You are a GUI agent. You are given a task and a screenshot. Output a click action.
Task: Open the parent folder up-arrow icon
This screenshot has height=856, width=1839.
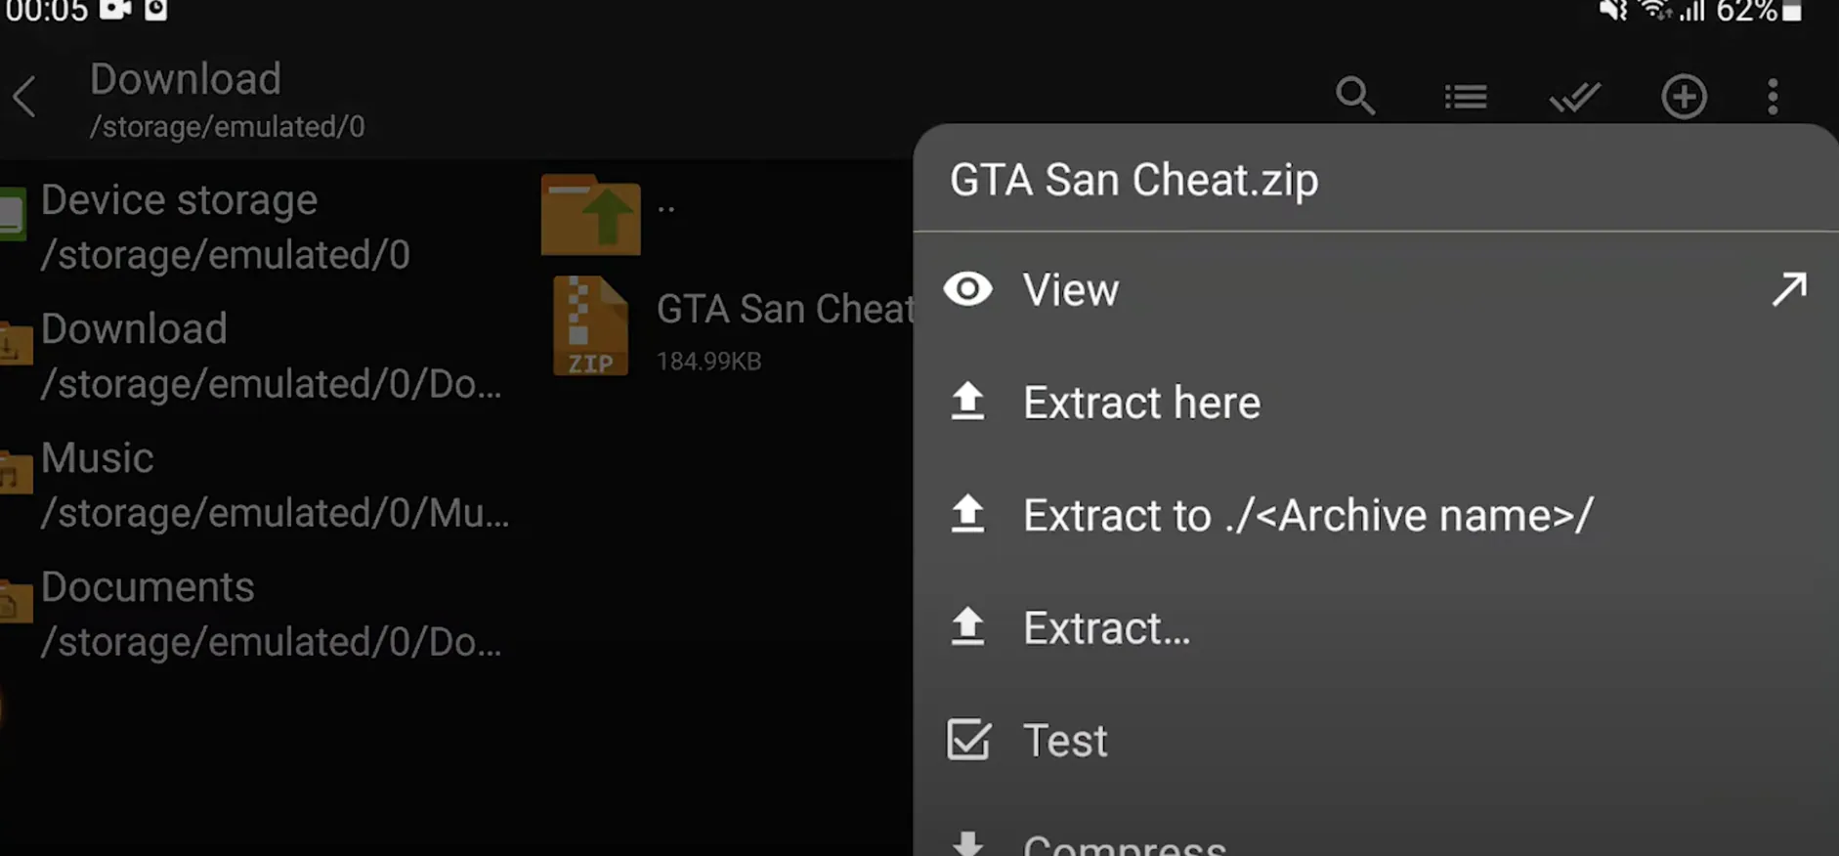591,214
